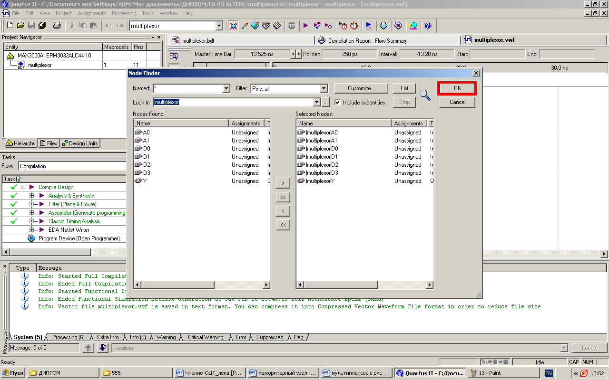Open the Assignments menu
The height and width of the screenshot is (380, 609).
92,13
